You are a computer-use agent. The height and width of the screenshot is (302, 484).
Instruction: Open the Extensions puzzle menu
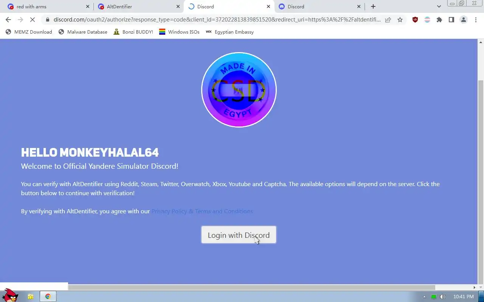[x=439, y=20]
